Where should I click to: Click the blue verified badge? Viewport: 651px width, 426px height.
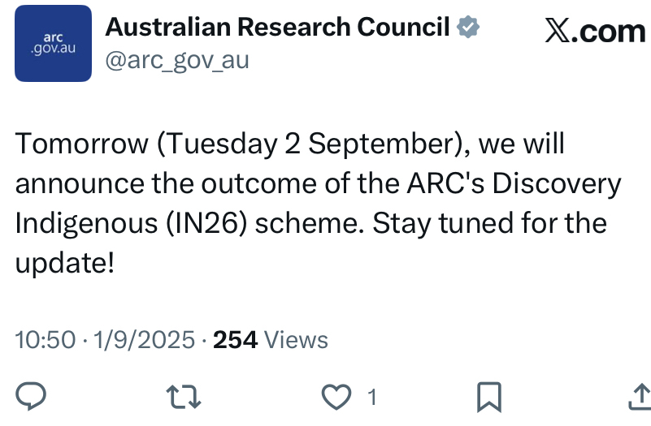point(468,28)
